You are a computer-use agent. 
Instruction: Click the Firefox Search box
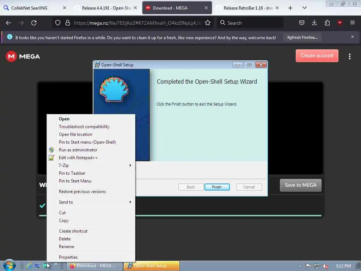(250, 23)
